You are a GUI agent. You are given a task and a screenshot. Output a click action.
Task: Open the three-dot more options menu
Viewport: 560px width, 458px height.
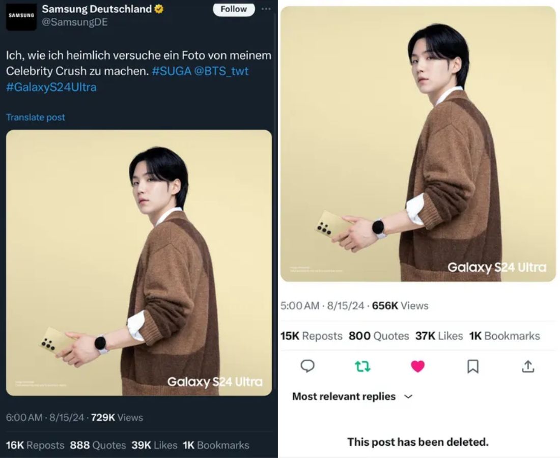[x=266, y=9]
